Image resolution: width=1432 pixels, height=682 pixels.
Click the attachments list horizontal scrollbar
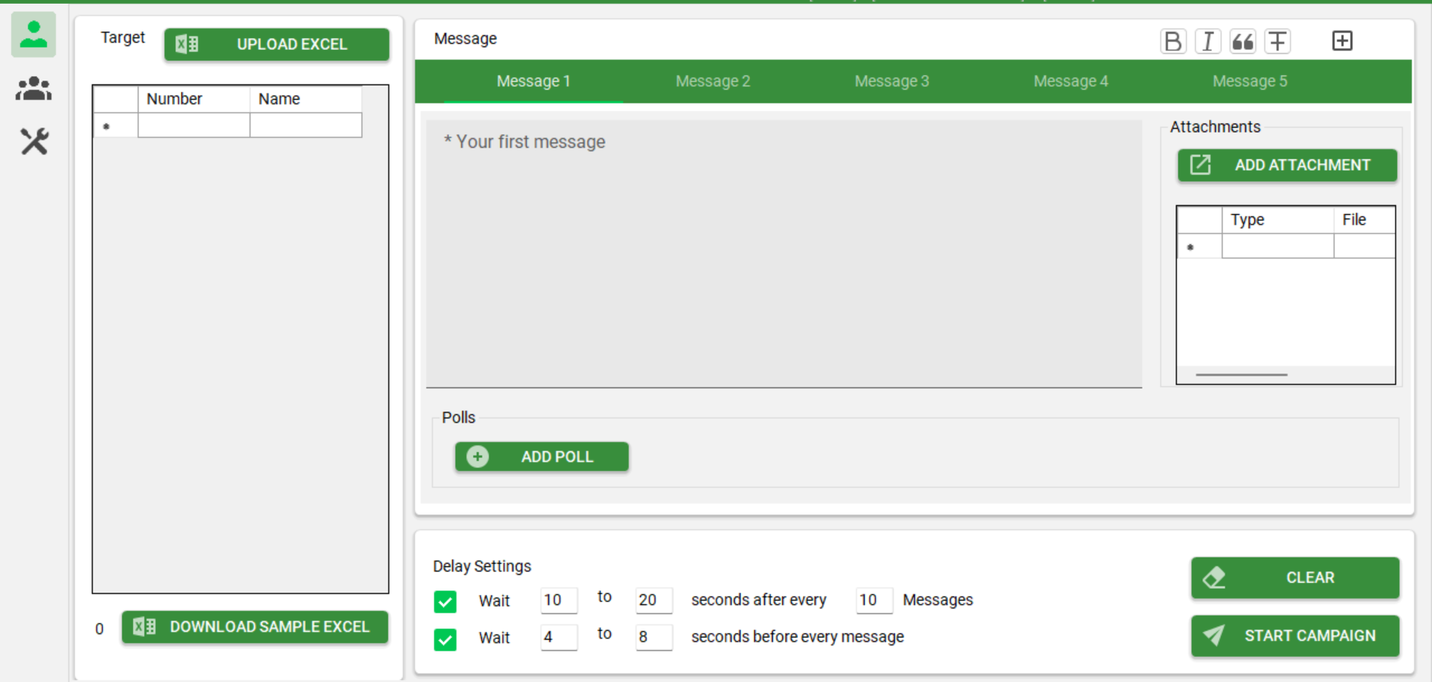(1241, 375)
